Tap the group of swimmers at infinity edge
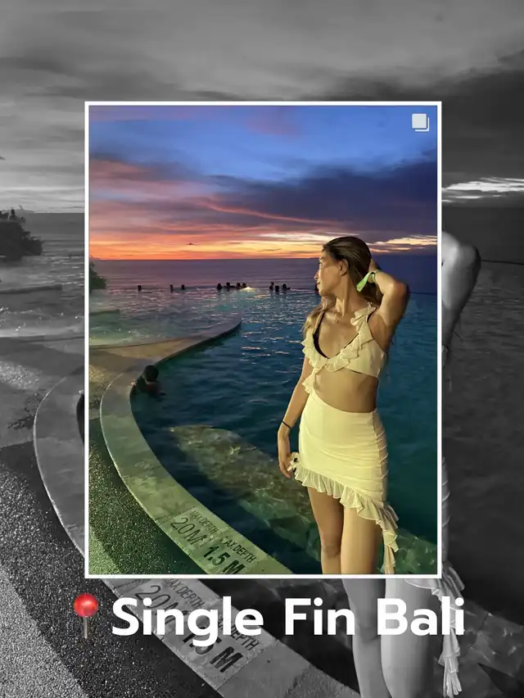524x698 pixels. (x=229, y=287)
